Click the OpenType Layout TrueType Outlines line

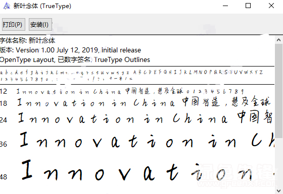pos(75,60)
